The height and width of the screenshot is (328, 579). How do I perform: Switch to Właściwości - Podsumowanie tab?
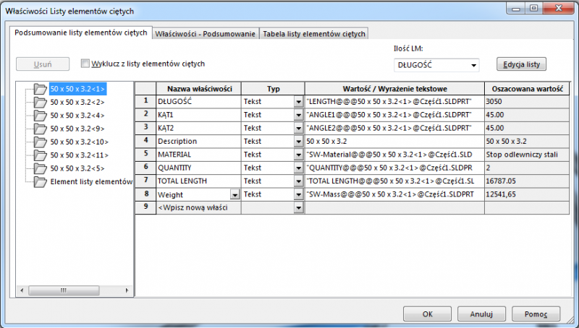tap(206, 33)
